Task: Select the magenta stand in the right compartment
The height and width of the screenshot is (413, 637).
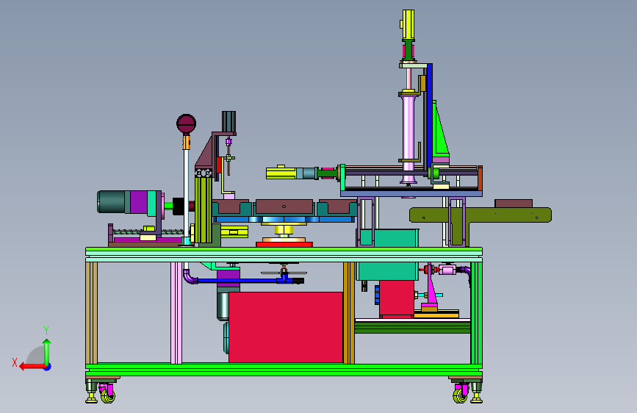Action: (x=430, y=288)
